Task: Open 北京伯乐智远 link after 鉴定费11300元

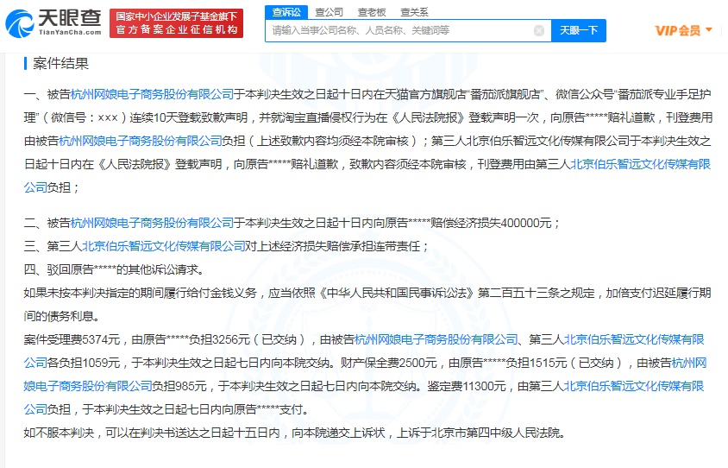Action: (634, 386)
